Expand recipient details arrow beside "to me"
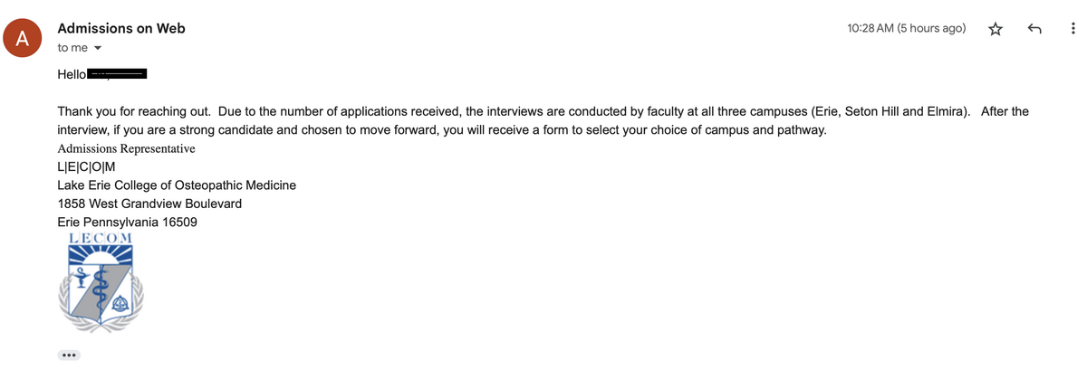 pos(98,48)
